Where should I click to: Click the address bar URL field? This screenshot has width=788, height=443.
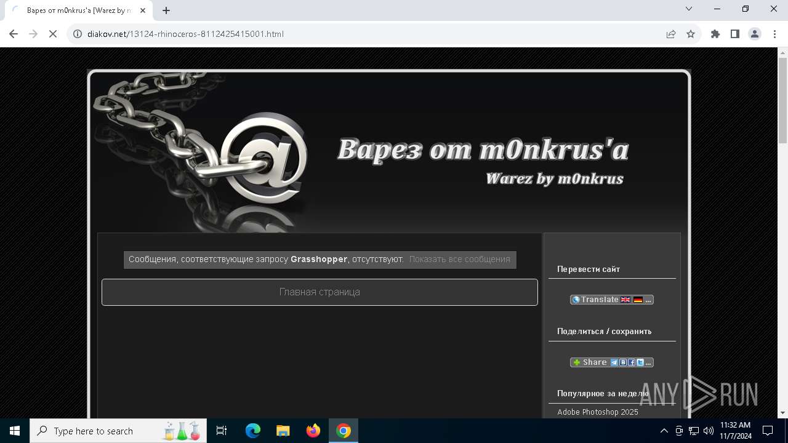point(369,34)
